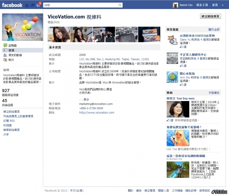Like the second recommended page
The width and height of the screenshot is (229, 195).
tap(183, 66)
